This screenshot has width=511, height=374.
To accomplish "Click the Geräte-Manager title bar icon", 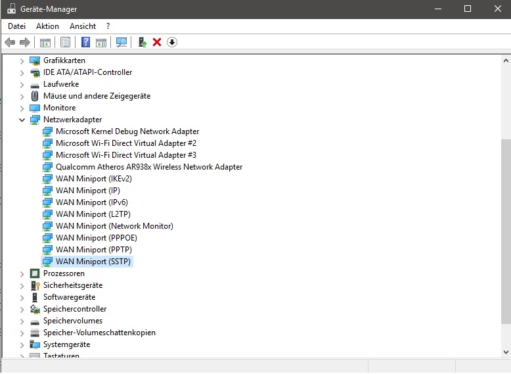I will 11,9.
